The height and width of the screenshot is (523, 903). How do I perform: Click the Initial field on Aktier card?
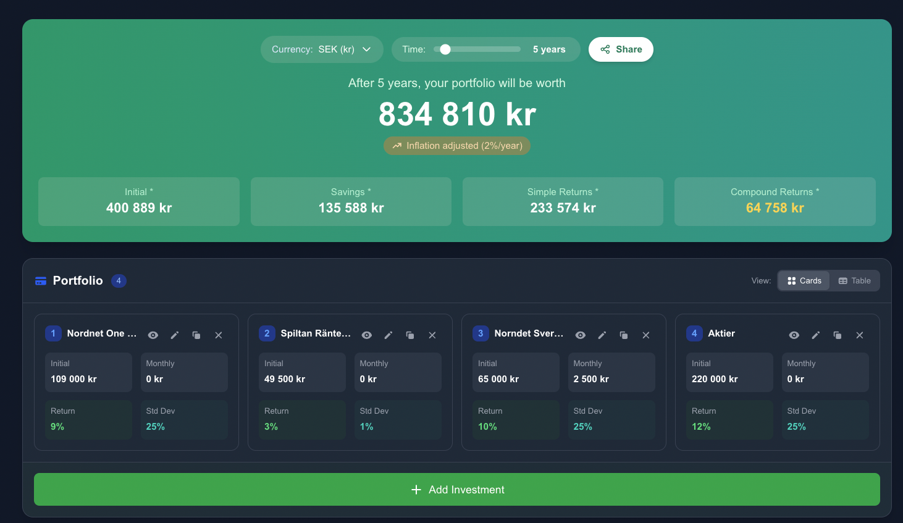pyautogui.click(x=729, y=372)
